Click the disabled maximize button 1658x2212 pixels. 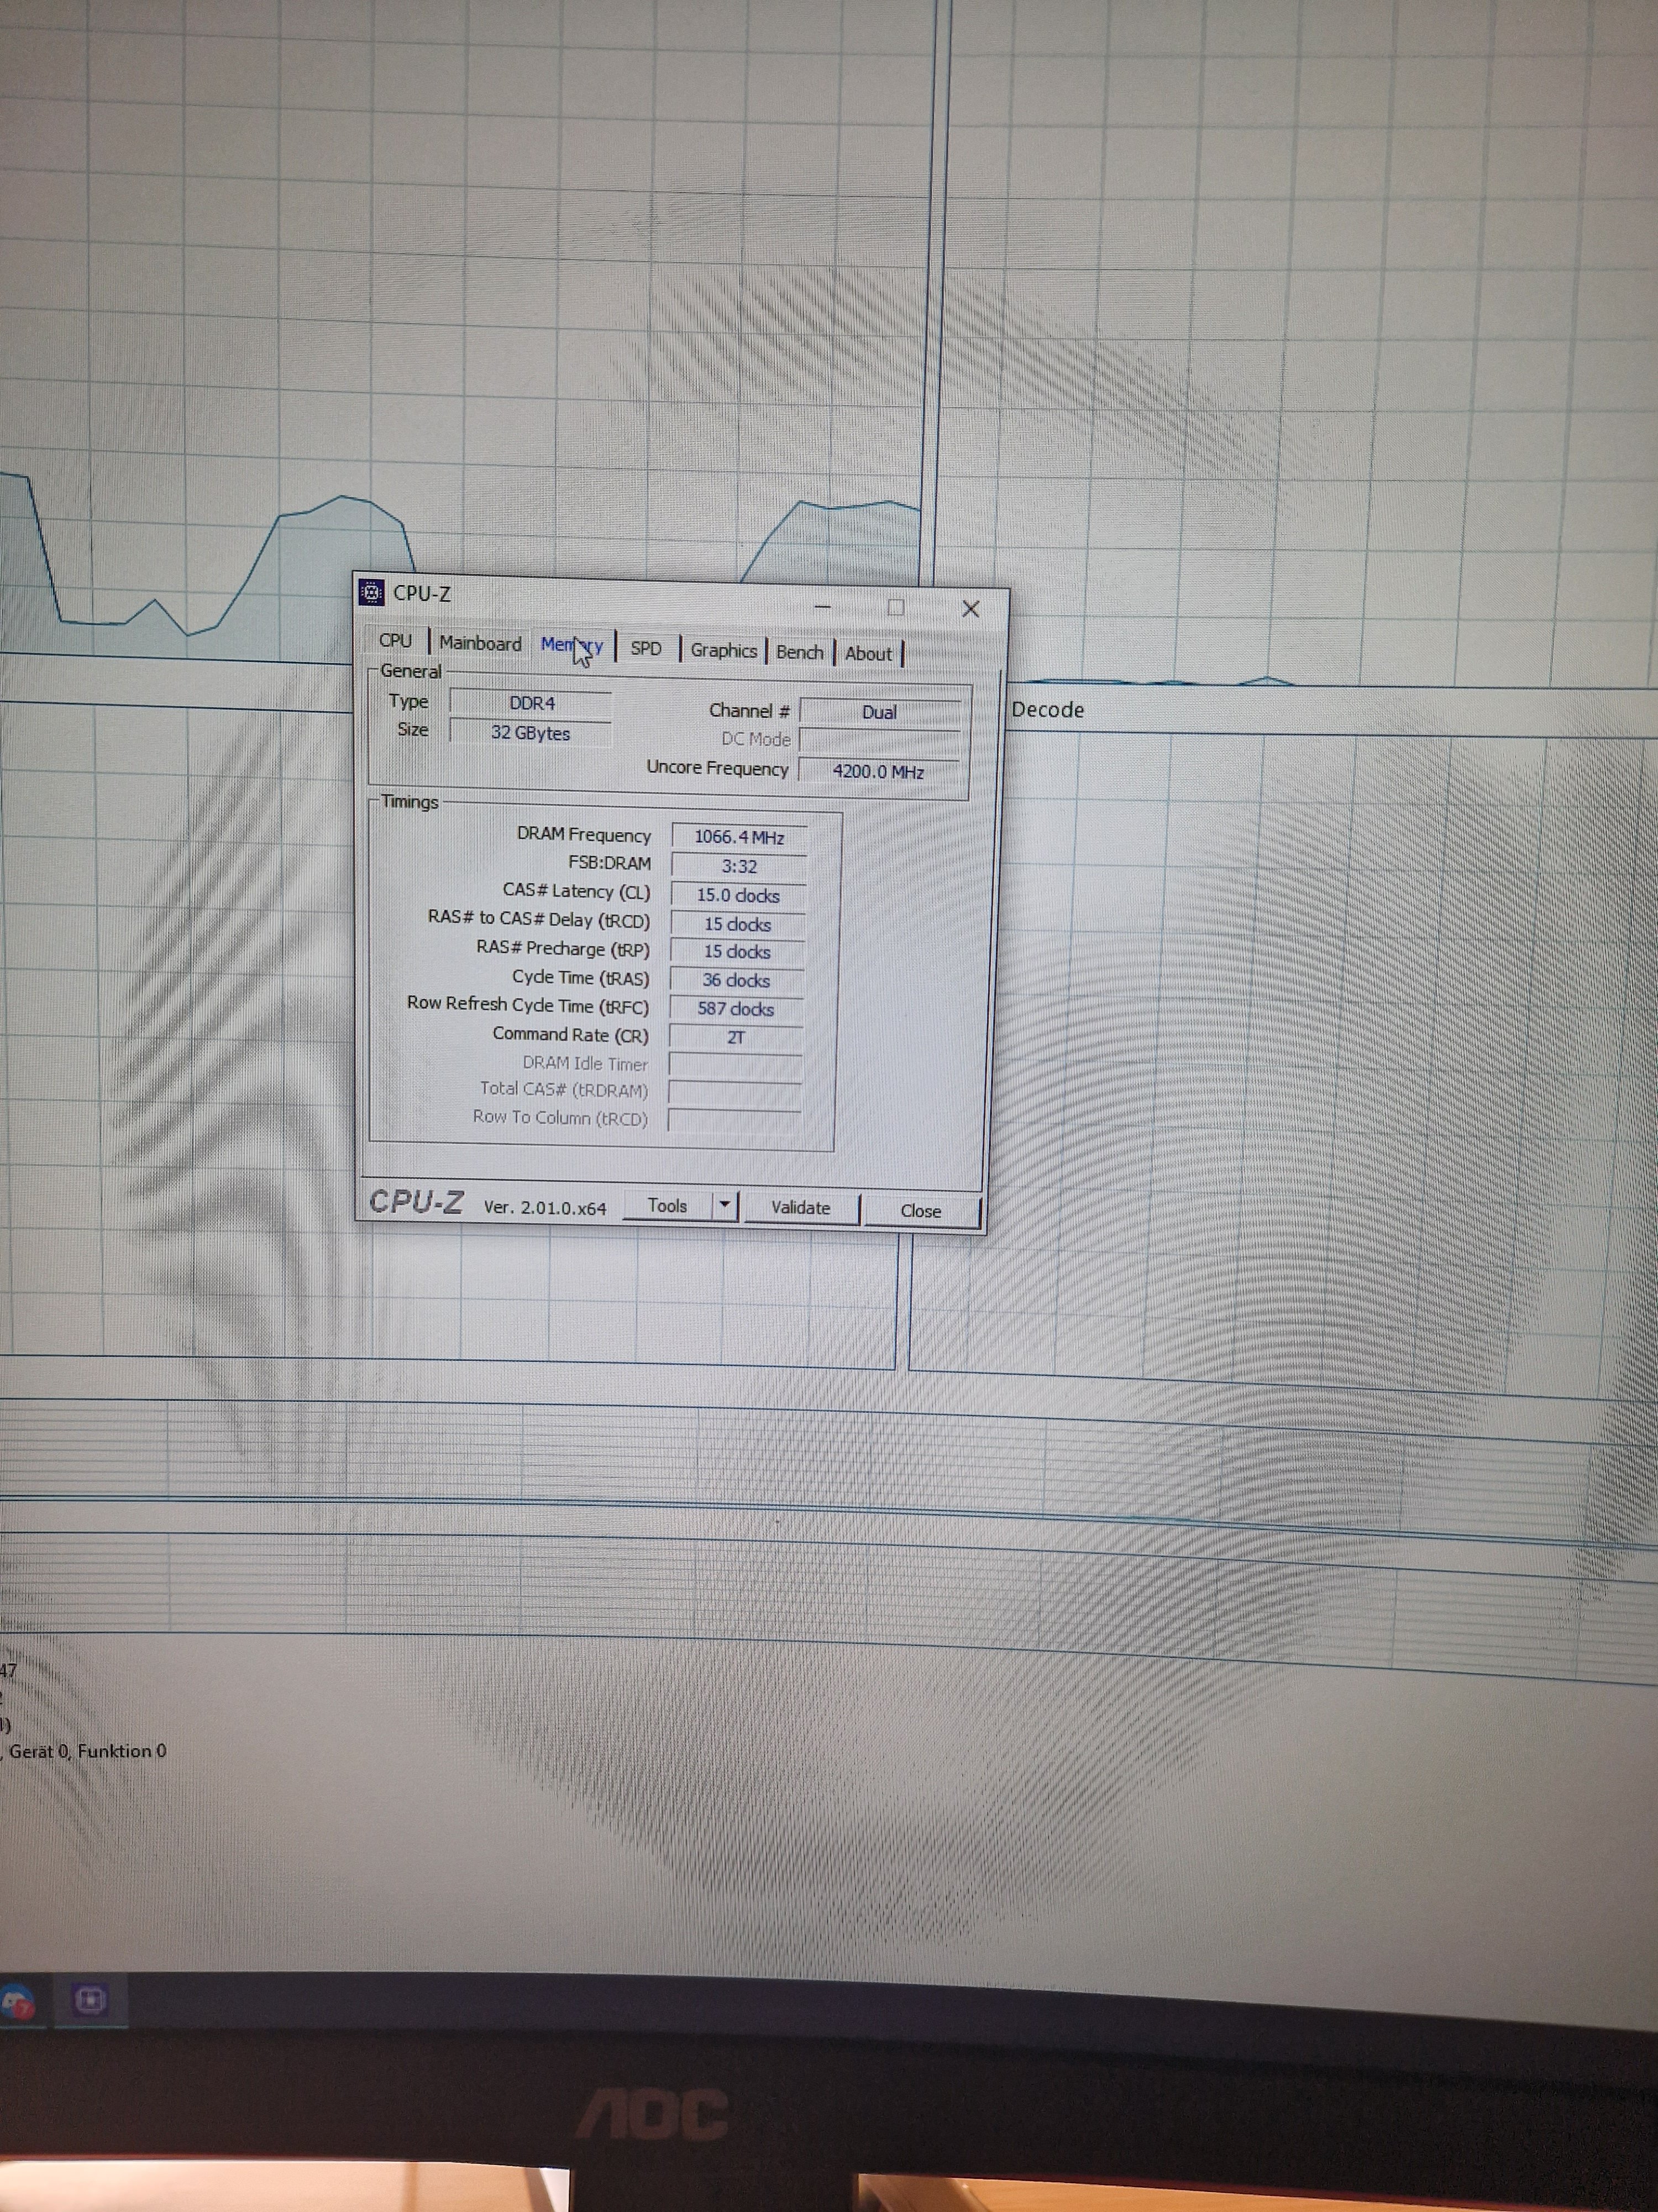point(895,607)
